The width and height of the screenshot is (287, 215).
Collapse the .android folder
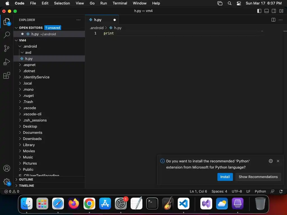pos(20,46)
